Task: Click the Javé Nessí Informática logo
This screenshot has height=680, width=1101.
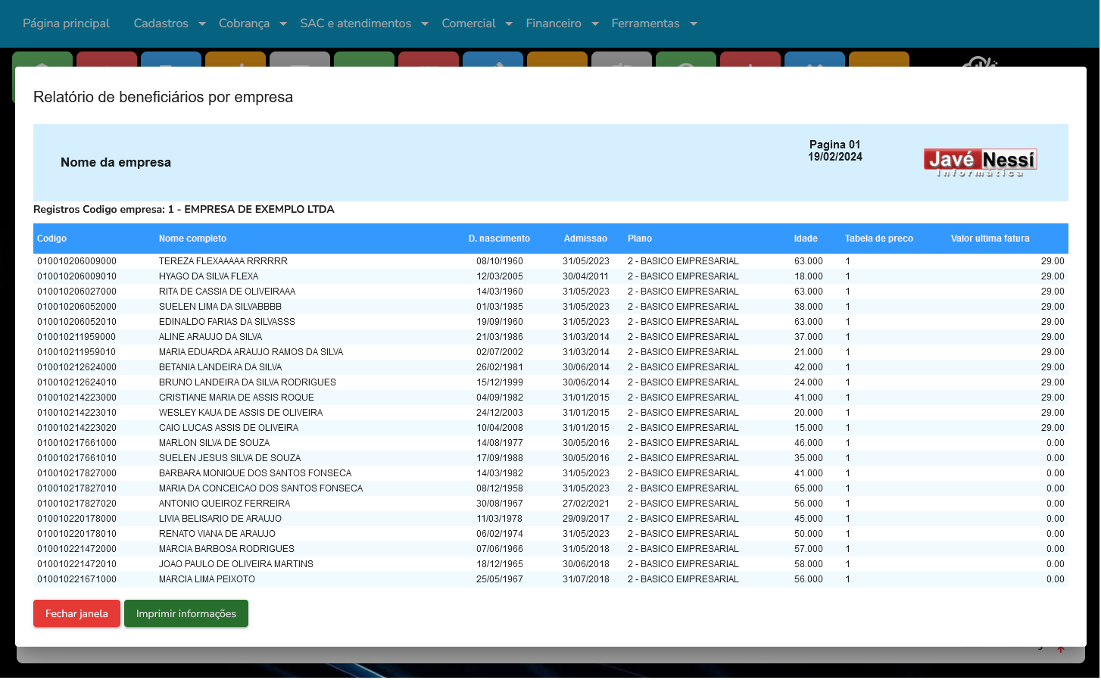Action: (980, 163)
